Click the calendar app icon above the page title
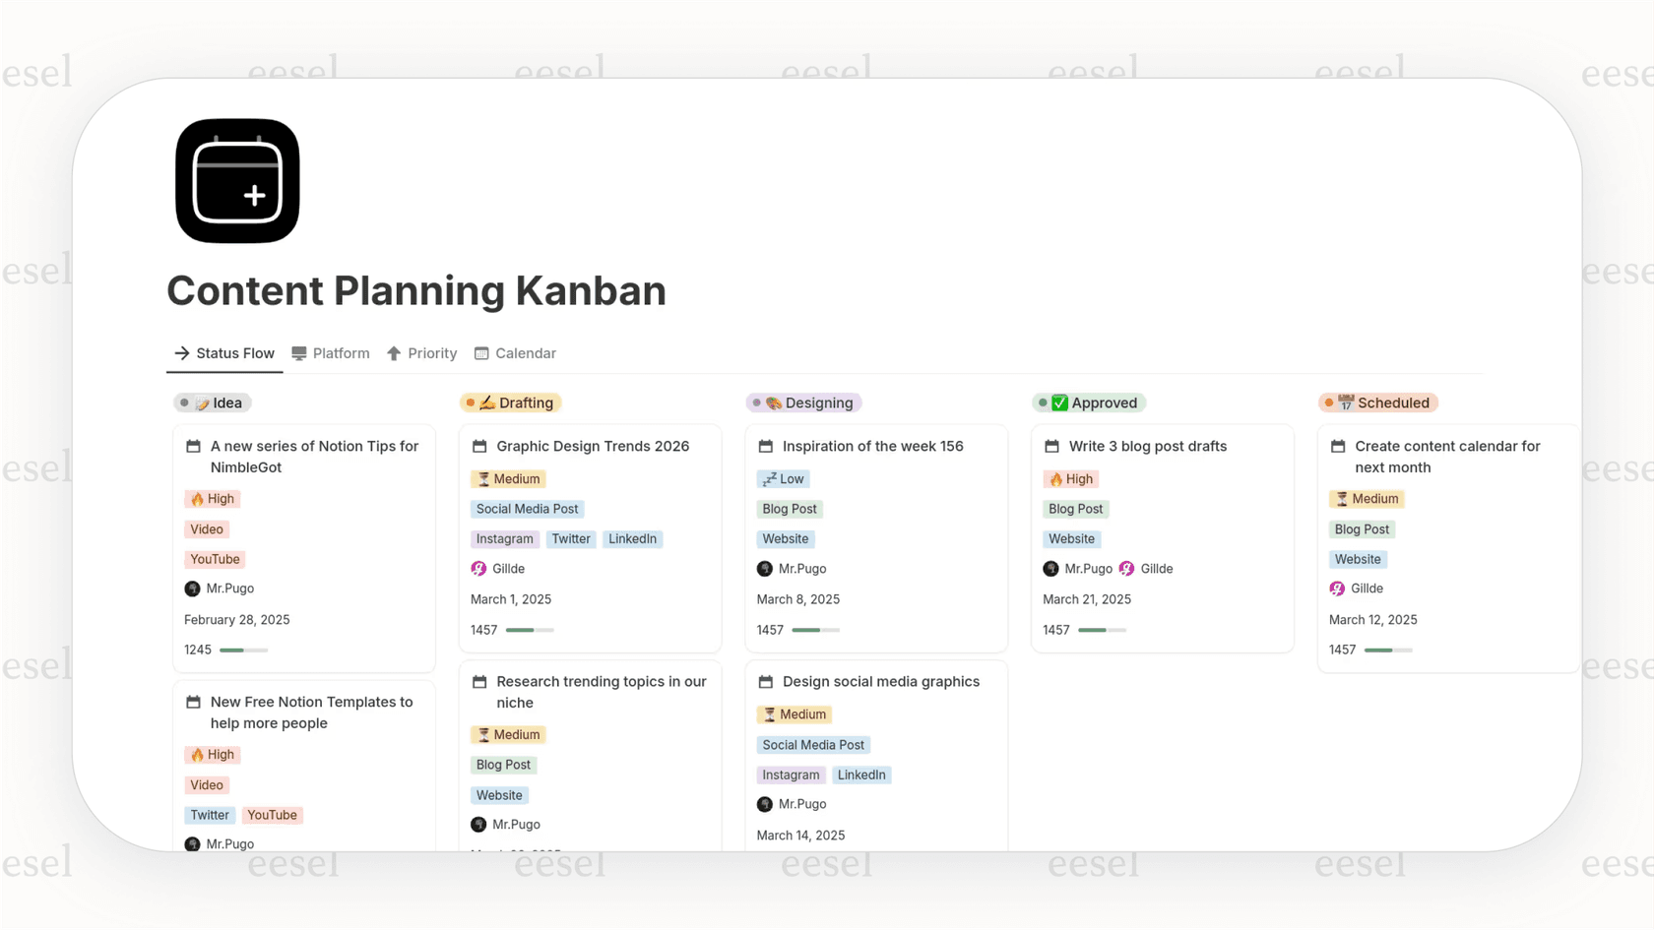 pyautogui.click(x=237, y=181)
